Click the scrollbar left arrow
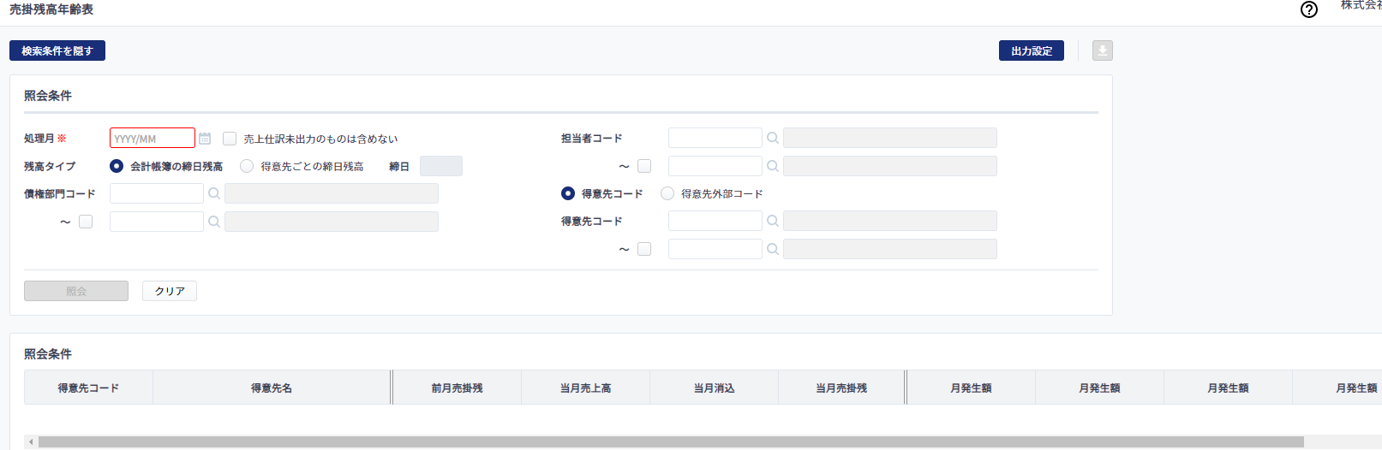Screen dimensions: 1382x450 coord(31,442)
